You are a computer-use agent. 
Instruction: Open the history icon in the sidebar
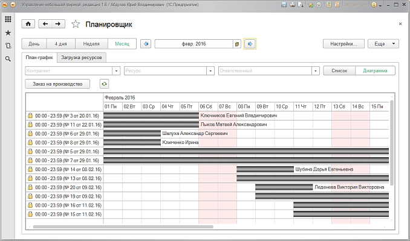click(x=8, y=46)
